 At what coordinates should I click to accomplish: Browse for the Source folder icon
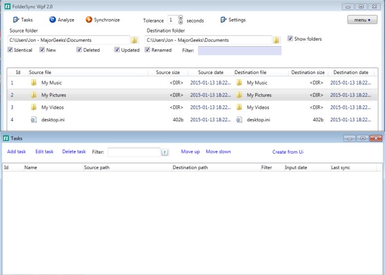[x=134, y=40]
